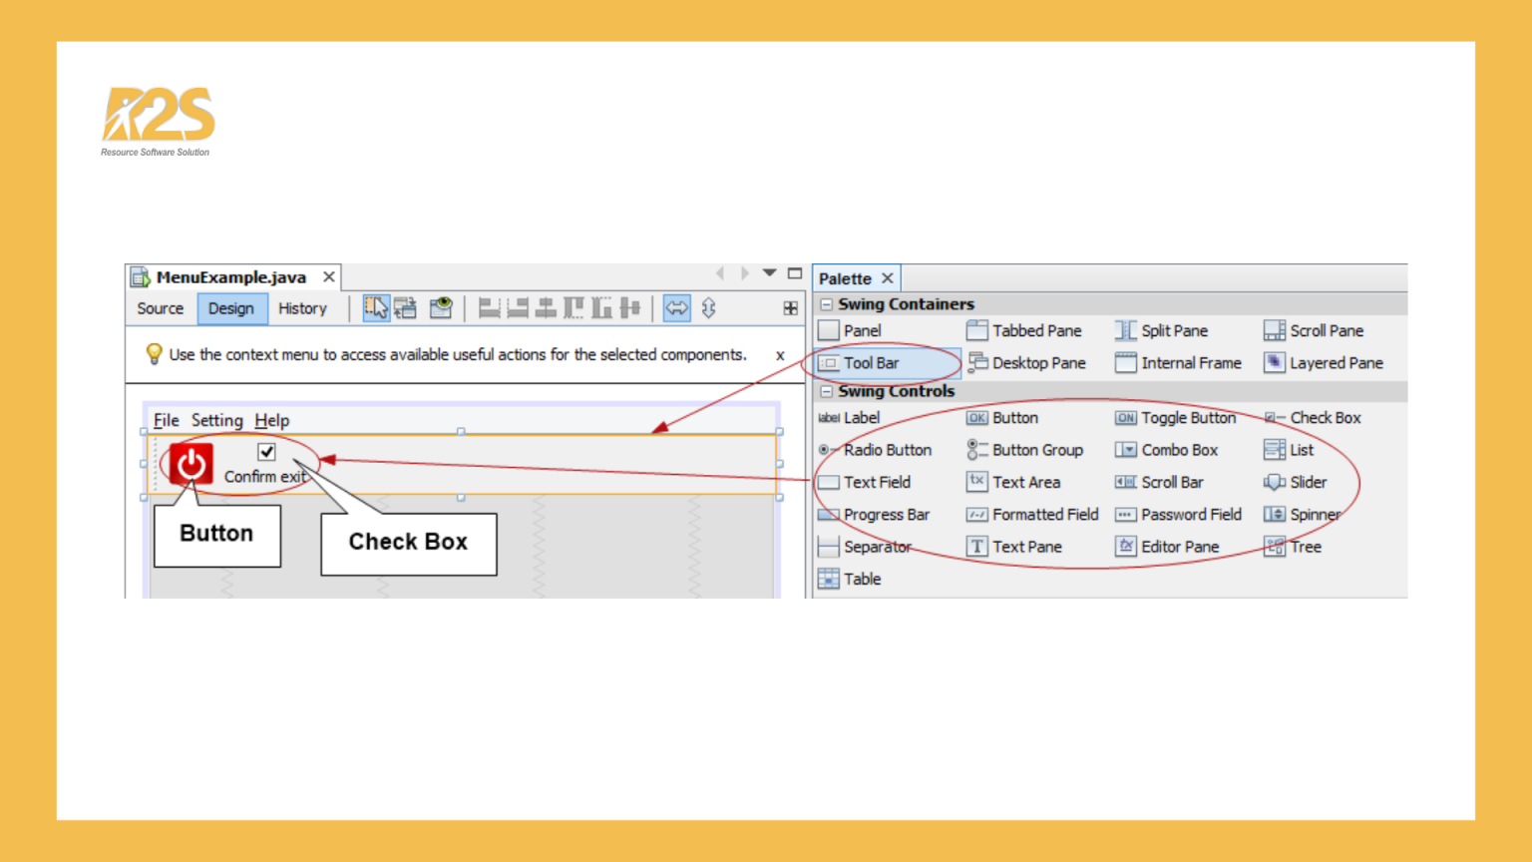1532x862 pixels.
Task: Open the document list dropdown arrow
Action: [769, 272]
